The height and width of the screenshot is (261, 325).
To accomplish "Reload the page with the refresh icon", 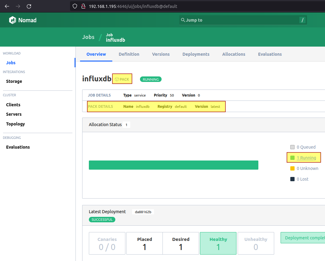I will pyautogui.click(x=29, y=6).
